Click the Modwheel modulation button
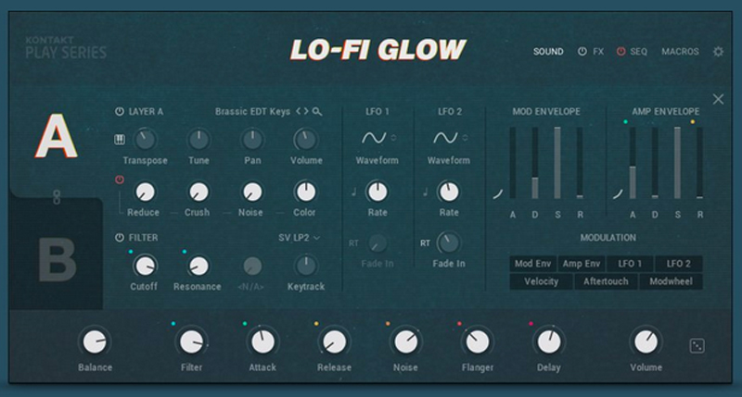This screenshot has height=397, width=742. (671, 281)
